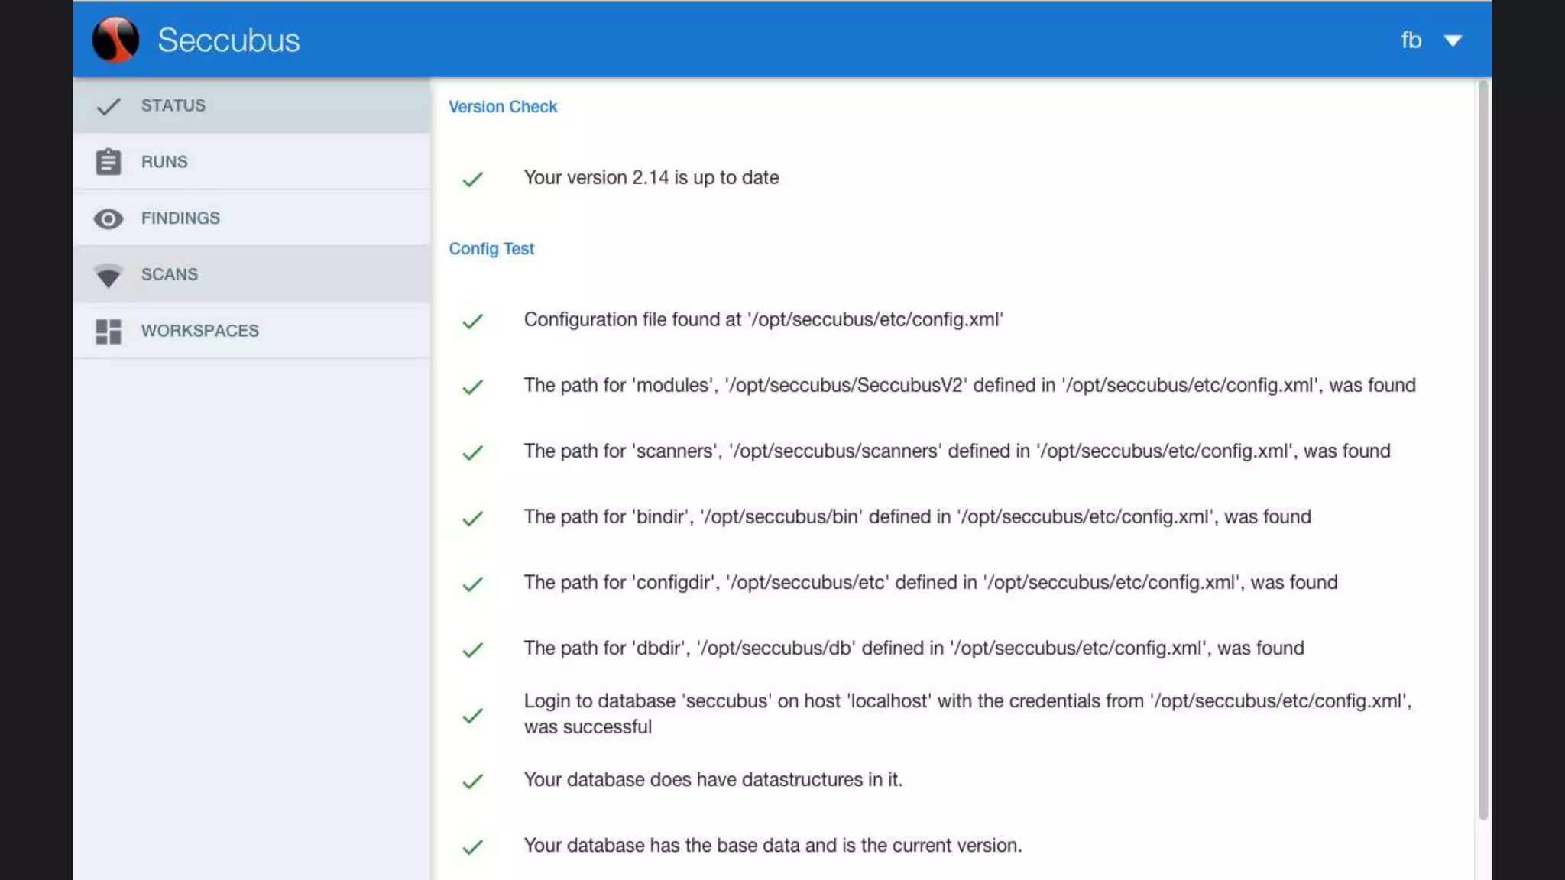Click the Scans wifi-shaped icon
Screen dimensions: 1565x880
pyautogui.click(x=109, y=276)
